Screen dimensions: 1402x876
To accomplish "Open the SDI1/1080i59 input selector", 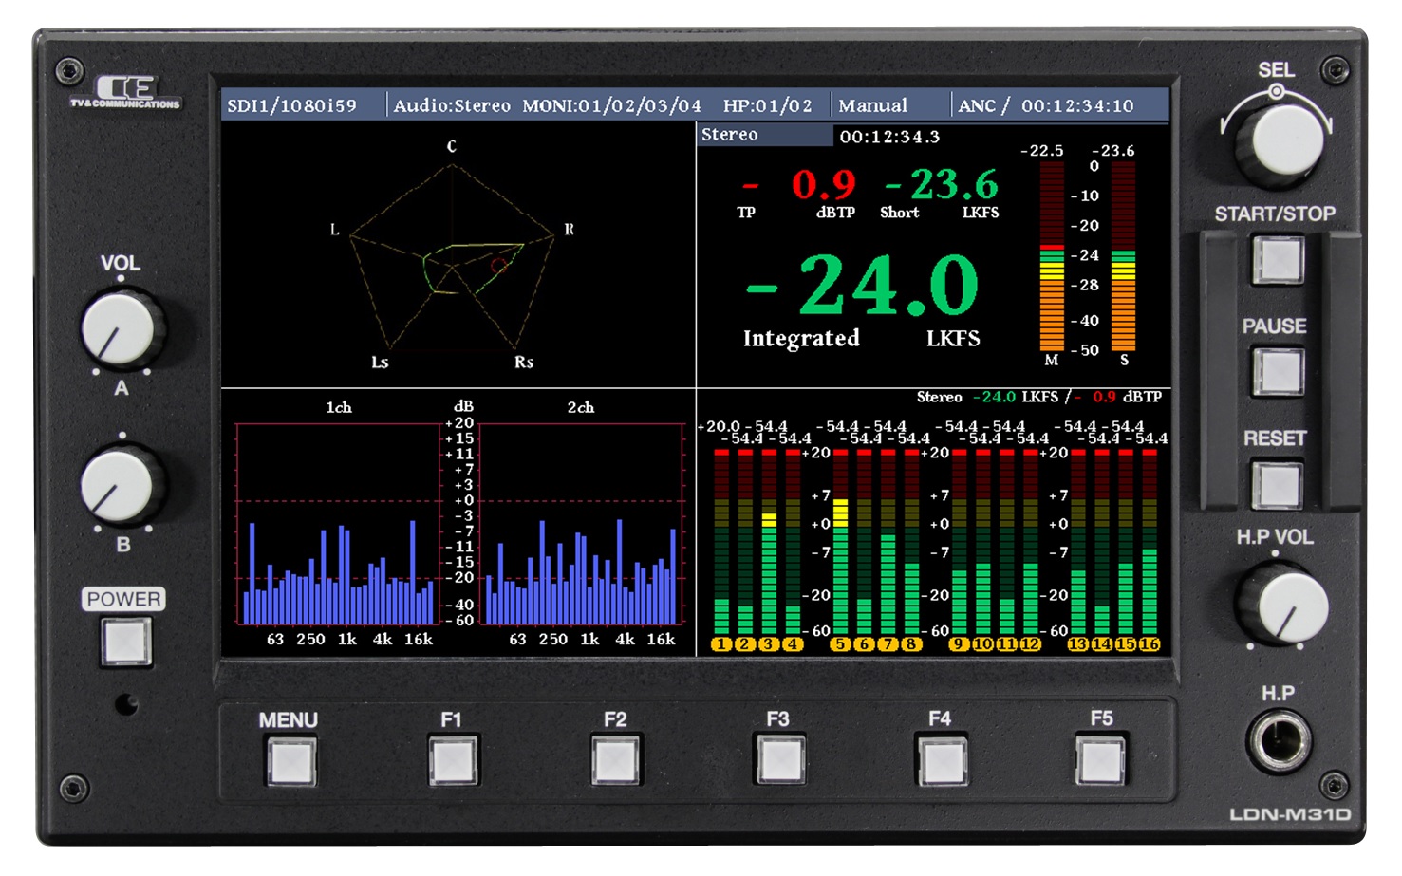I will pos(294,105).
